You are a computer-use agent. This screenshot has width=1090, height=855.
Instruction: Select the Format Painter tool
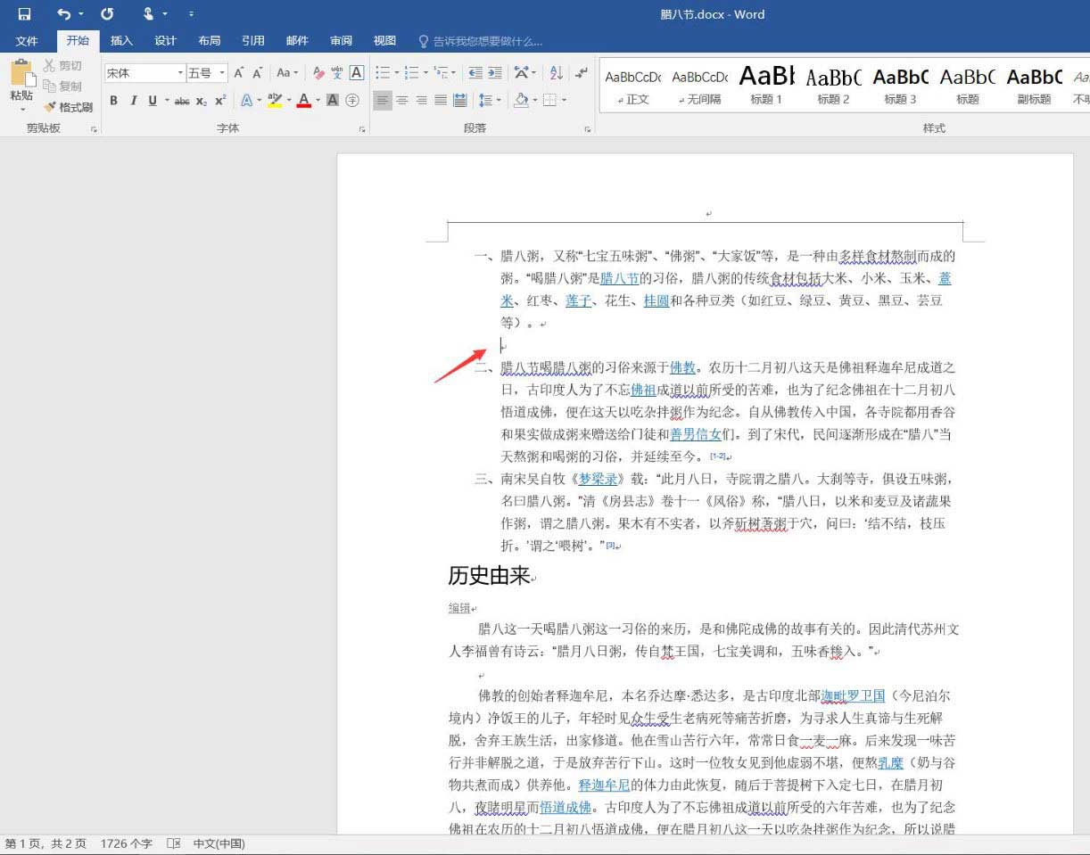(x=70, y=107)
